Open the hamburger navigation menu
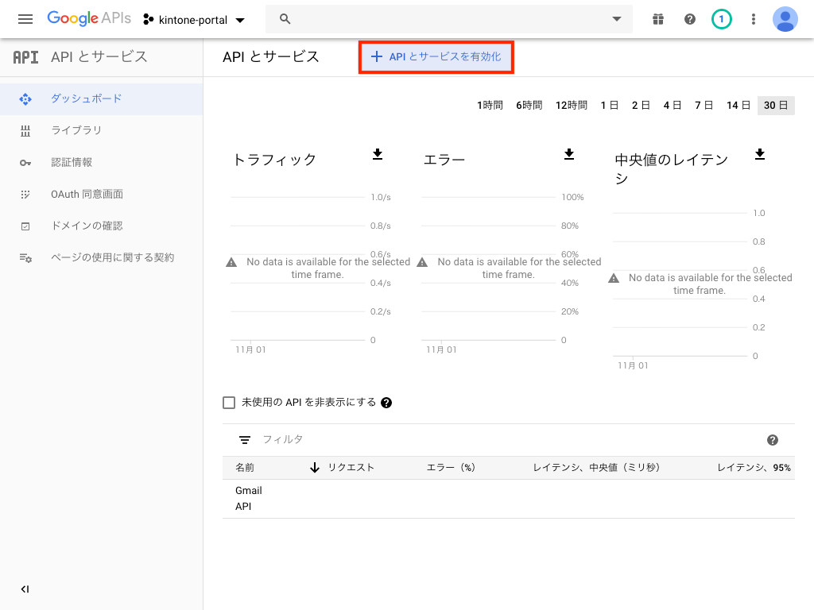This screenshot has width=814, height=610. tap(25, 19)
